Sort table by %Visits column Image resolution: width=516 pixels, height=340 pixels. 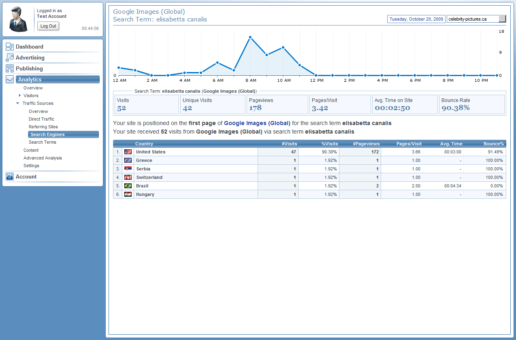(330, 144)
